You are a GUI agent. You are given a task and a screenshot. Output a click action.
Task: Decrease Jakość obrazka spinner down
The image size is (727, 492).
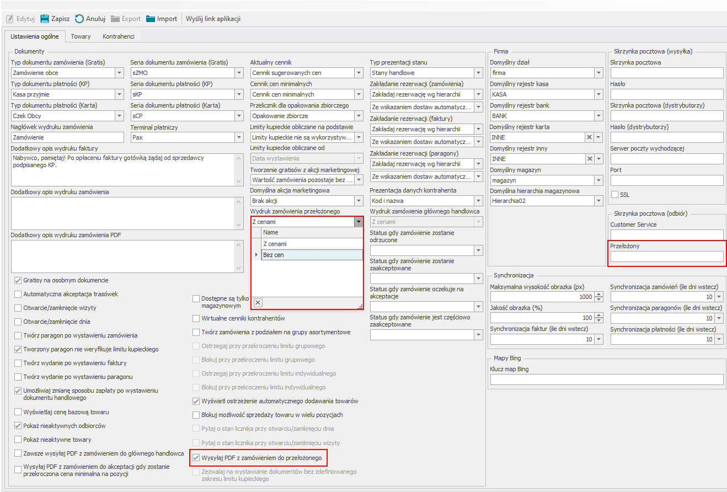click(599, 320)
